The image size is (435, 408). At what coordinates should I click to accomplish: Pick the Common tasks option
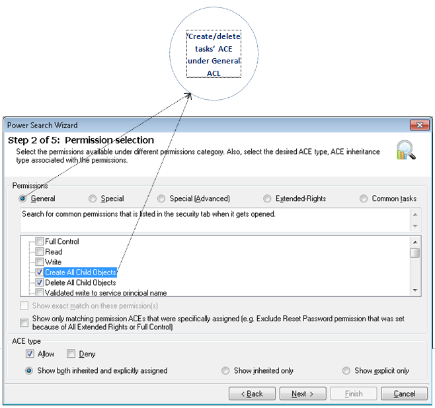click(364, 198)
